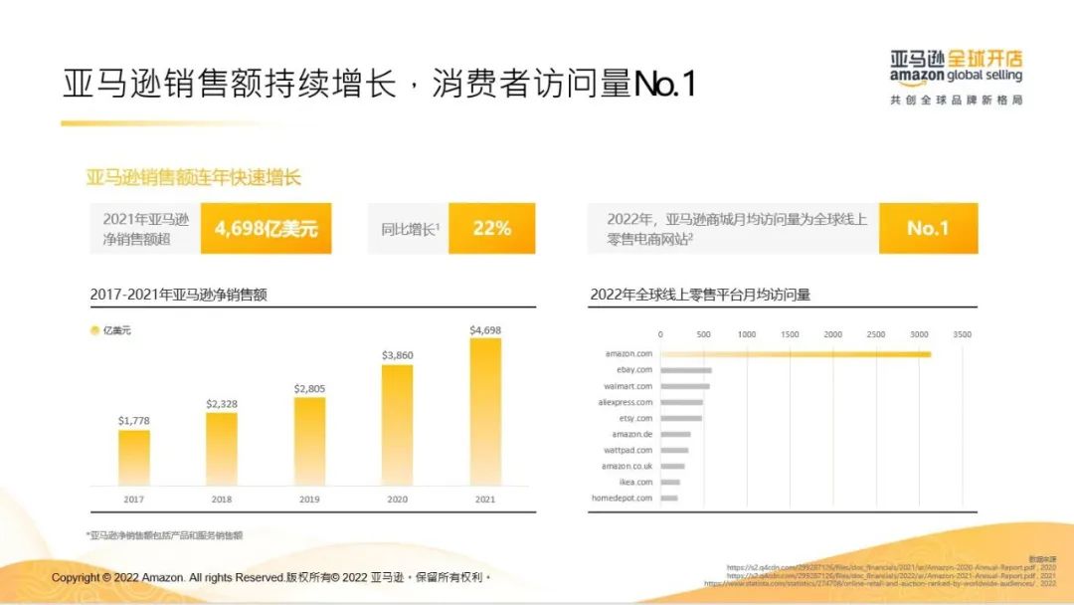
Task: Click the $2,805 bar value label
Action: tap(309, 388)
